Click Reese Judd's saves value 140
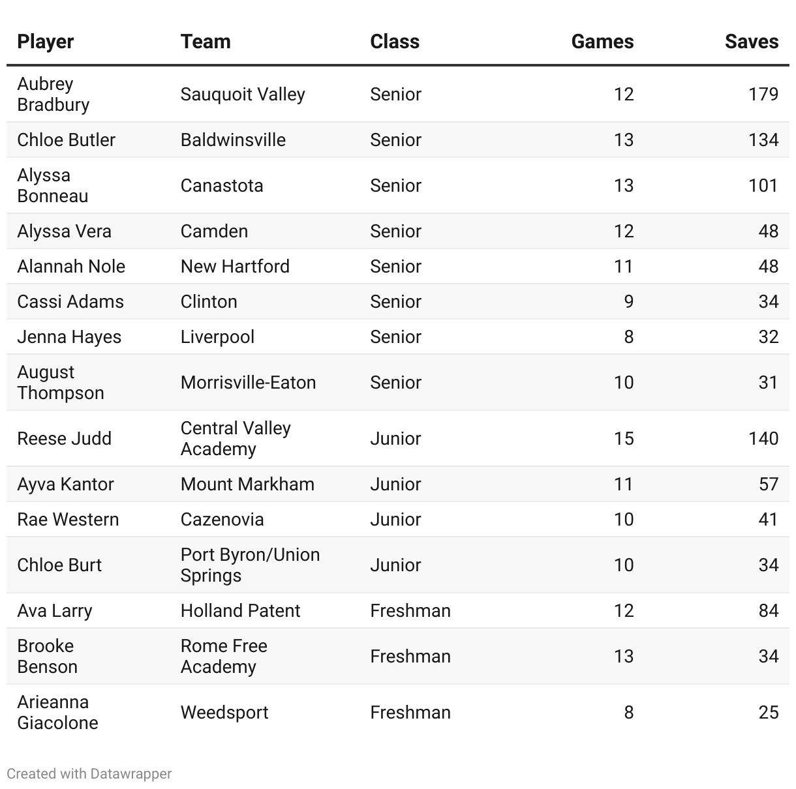The height and width of the screenshot is (789, 796). click(x=763, y=438)
